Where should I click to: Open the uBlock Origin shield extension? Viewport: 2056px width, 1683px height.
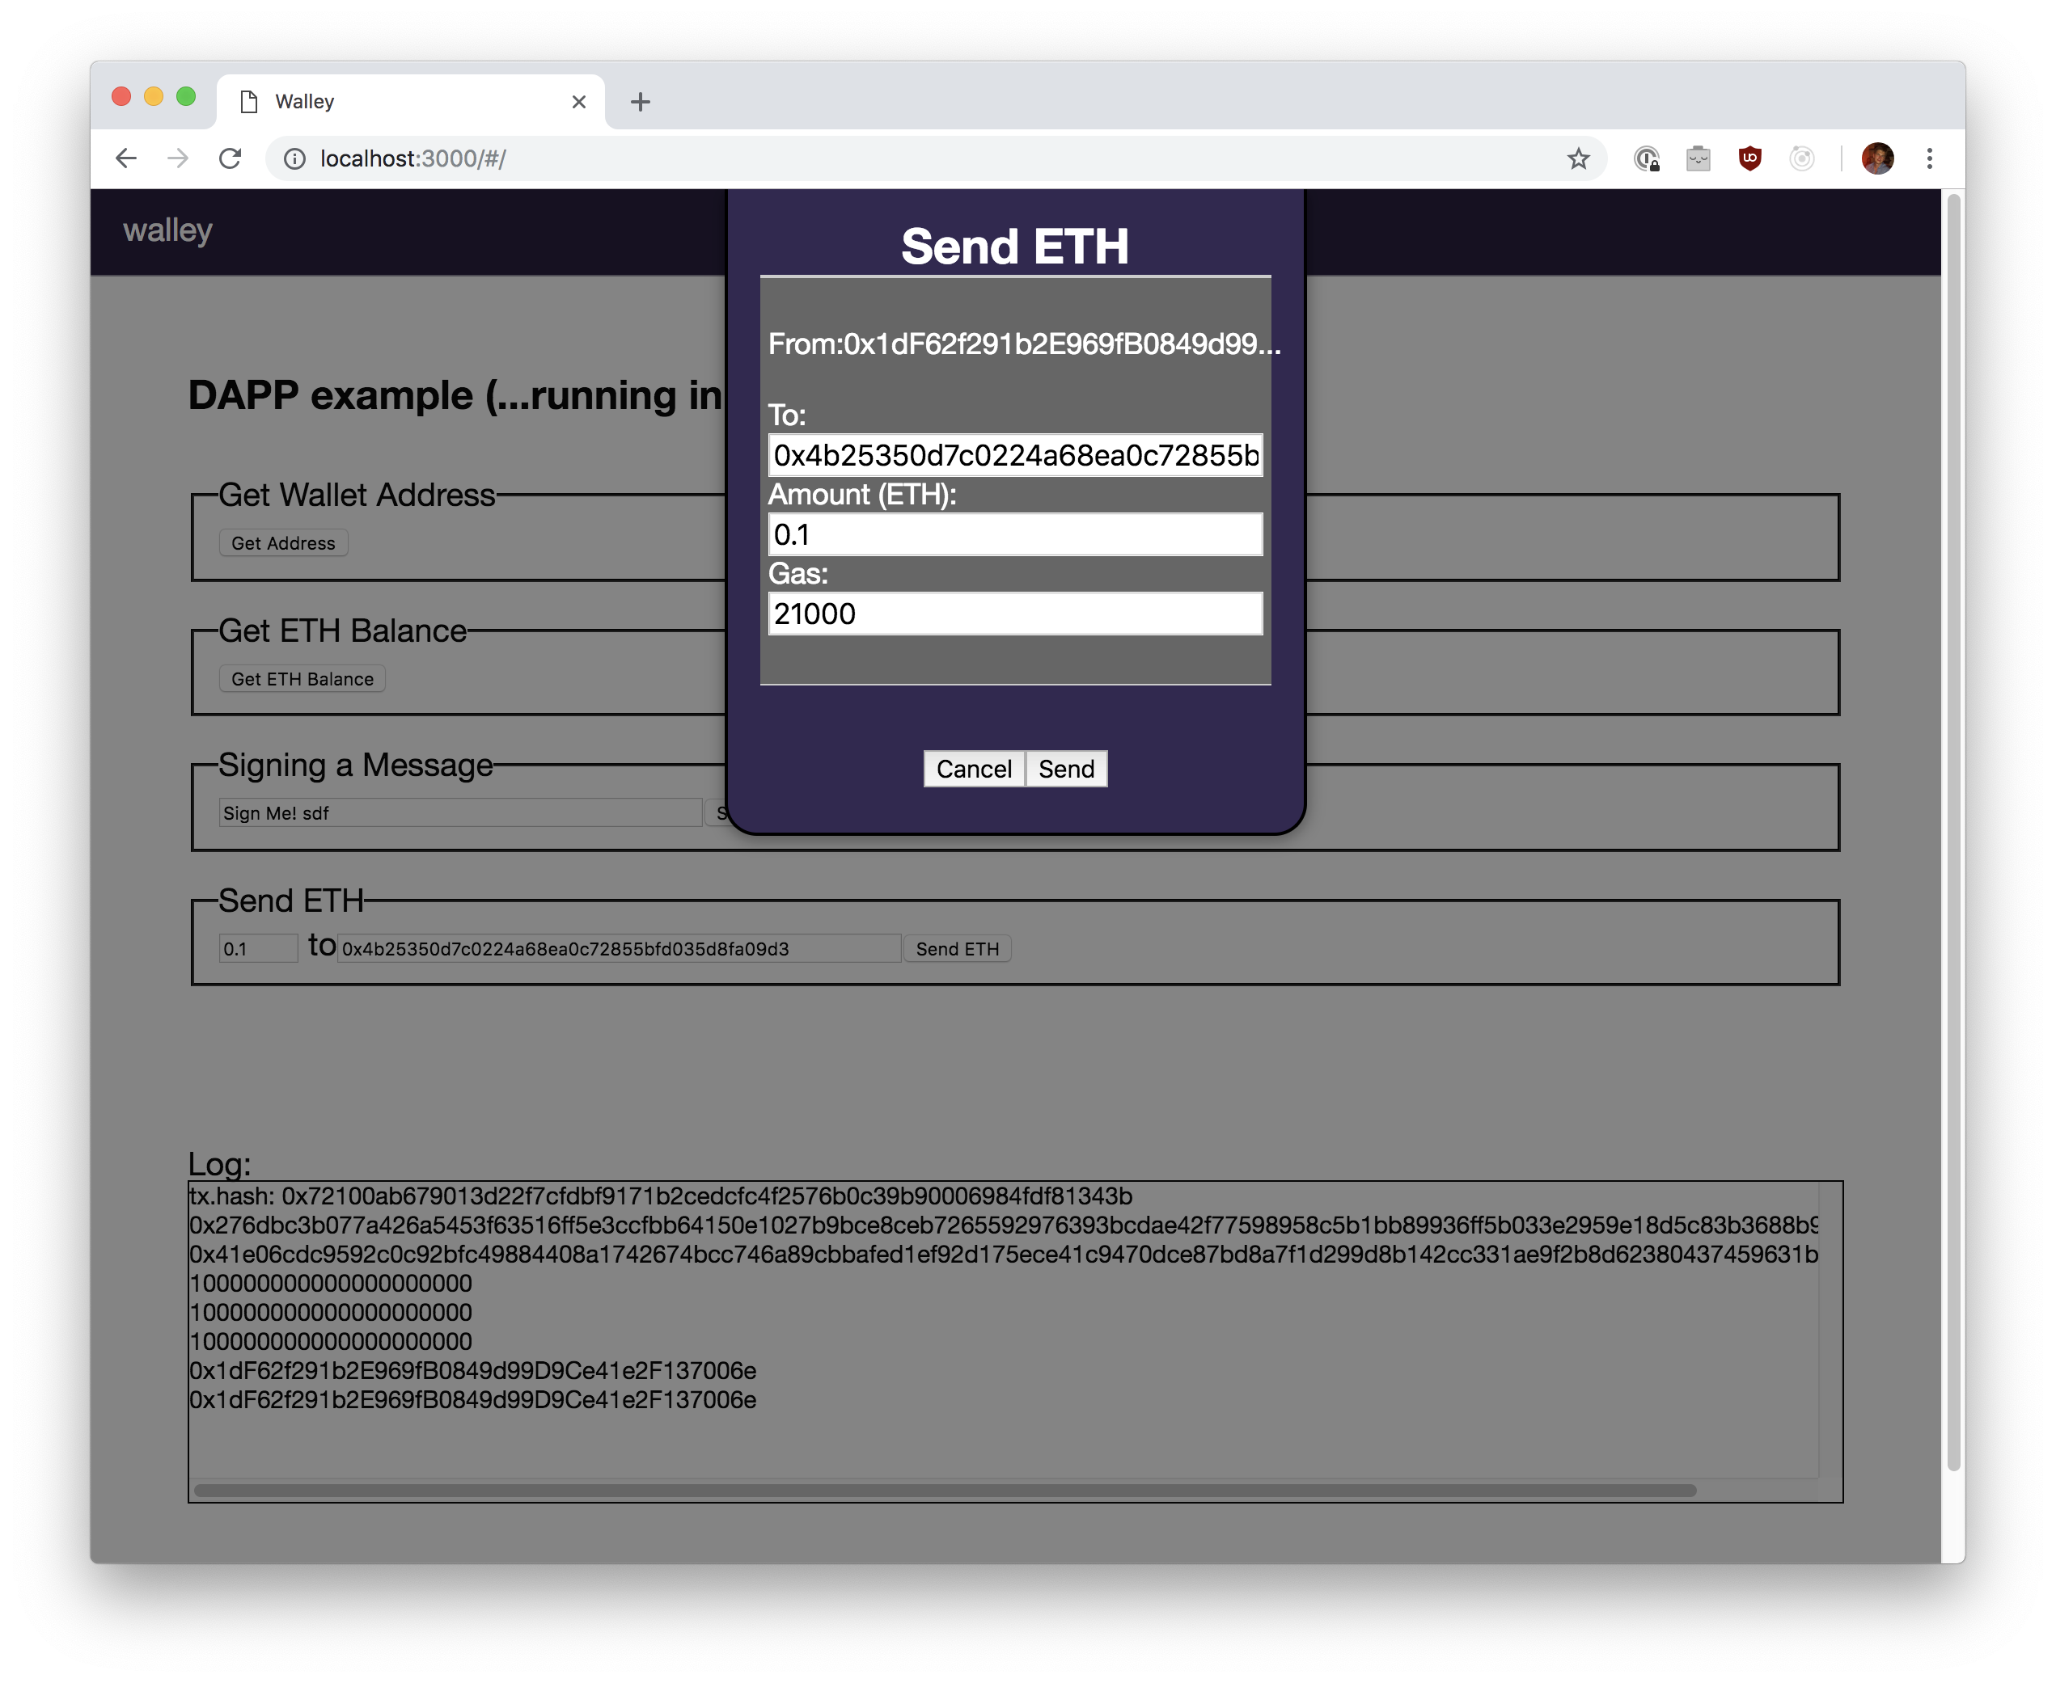point(1749,158)
